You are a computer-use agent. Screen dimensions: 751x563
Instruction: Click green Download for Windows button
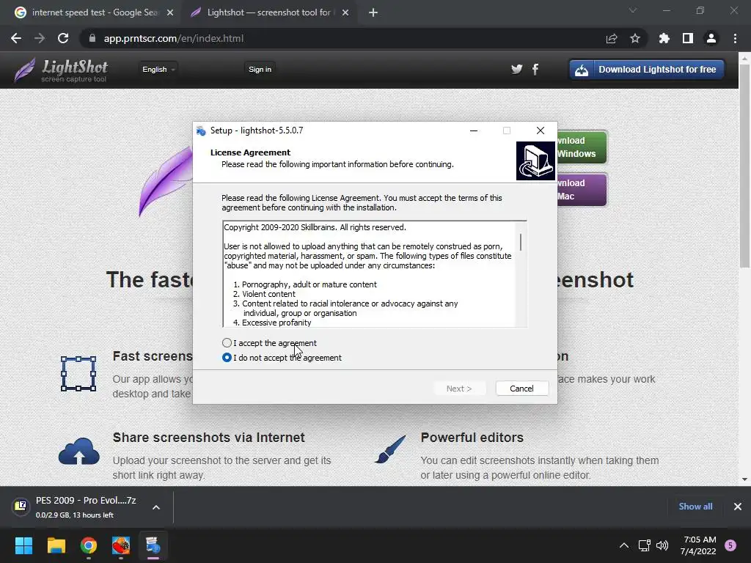pos(582,147)
